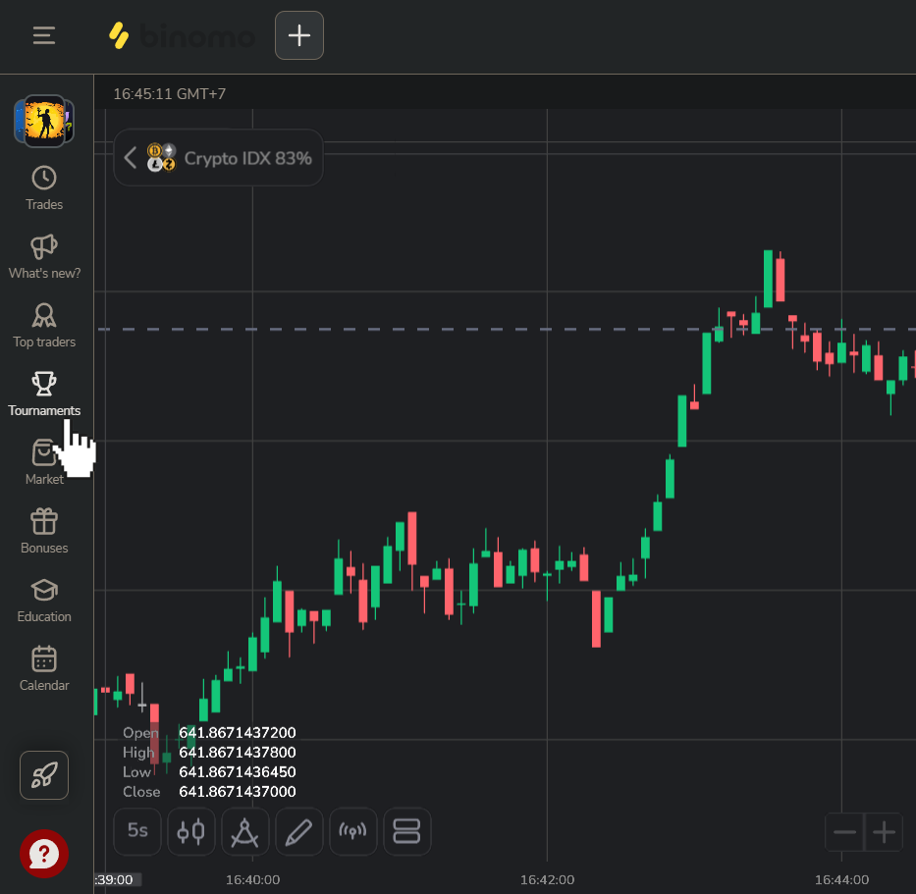916x894 pixels.
Task: Expand the Crypto IDX asset selector
Action: pyautogui.click(x=218, y=158)
